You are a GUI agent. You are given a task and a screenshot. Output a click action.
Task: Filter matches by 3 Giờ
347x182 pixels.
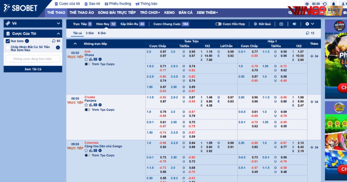click(89, 33)
